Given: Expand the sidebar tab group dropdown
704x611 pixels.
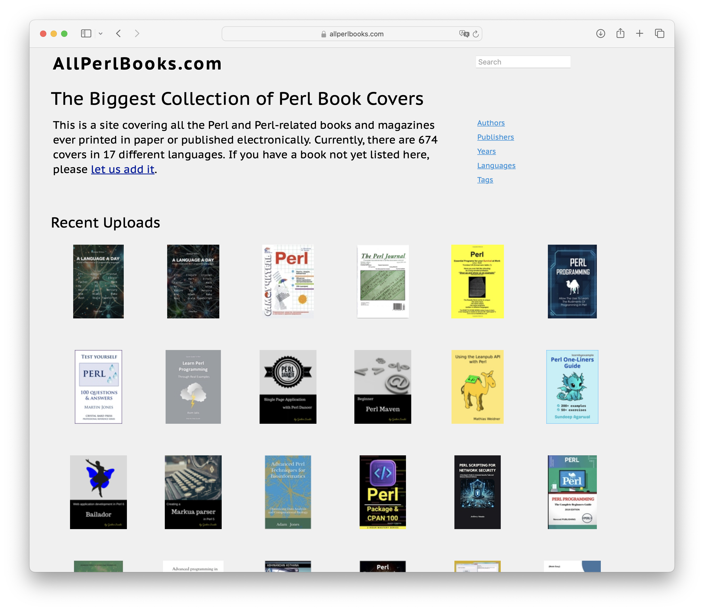Looking at the screenshot, I should tap(101, 33).
